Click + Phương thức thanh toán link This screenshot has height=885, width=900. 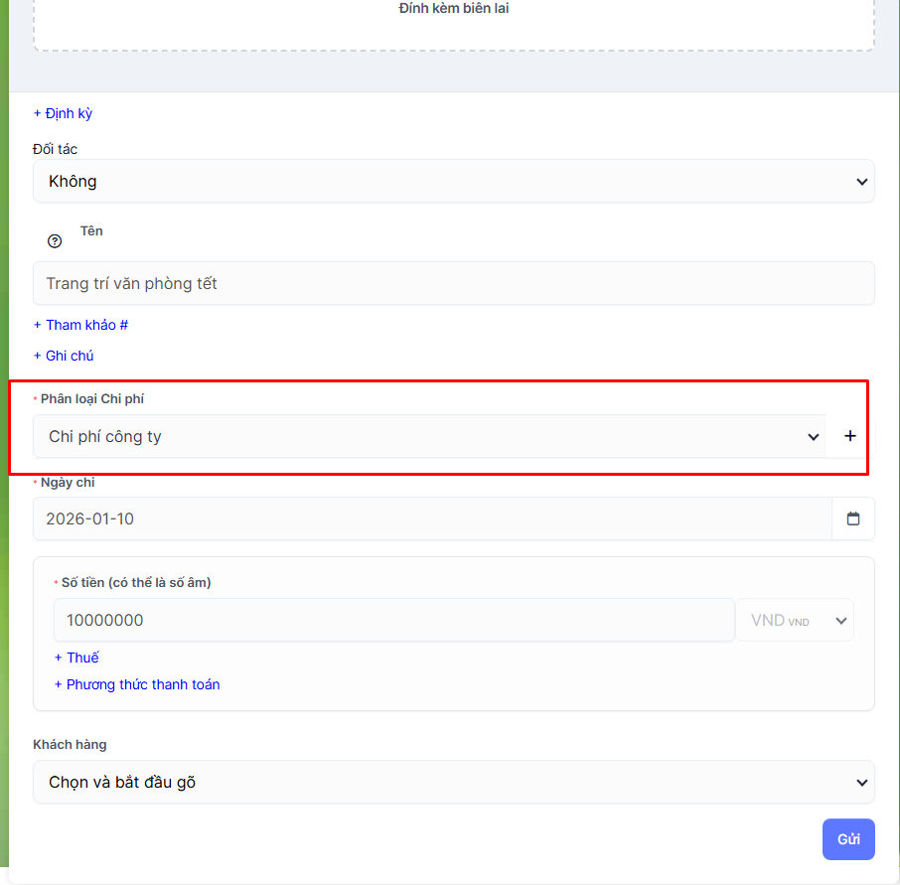[137, 684]
